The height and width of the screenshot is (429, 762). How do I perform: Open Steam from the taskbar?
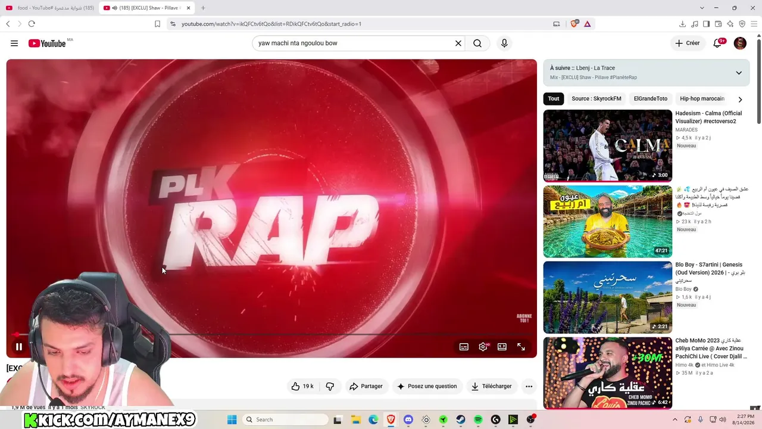[461, 419]
